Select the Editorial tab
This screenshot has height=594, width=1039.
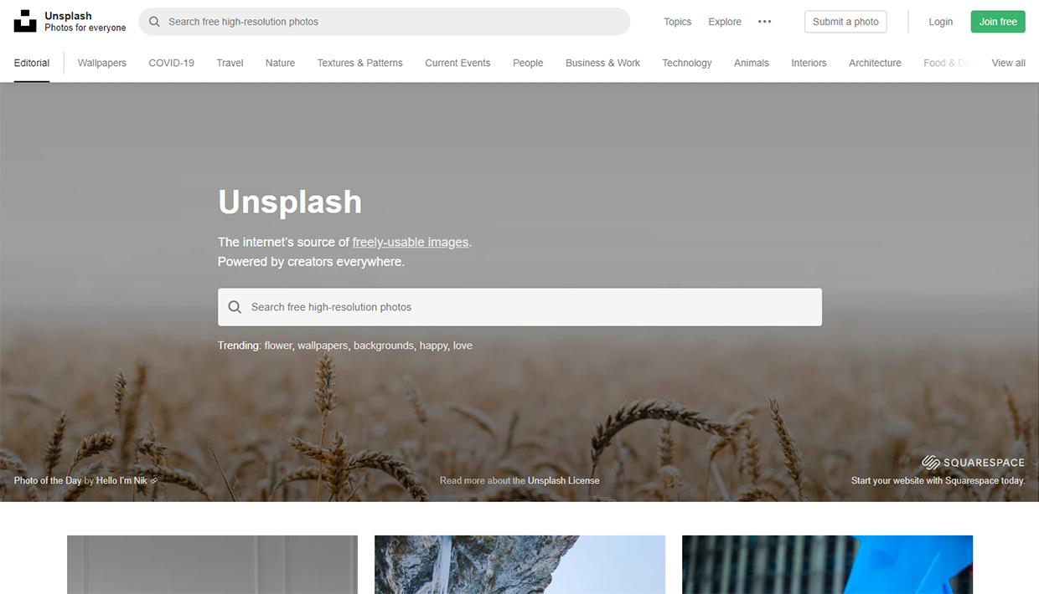(x=32, y=63)
